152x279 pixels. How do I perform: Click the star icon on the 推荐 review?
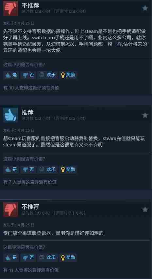tap(145, 115)
